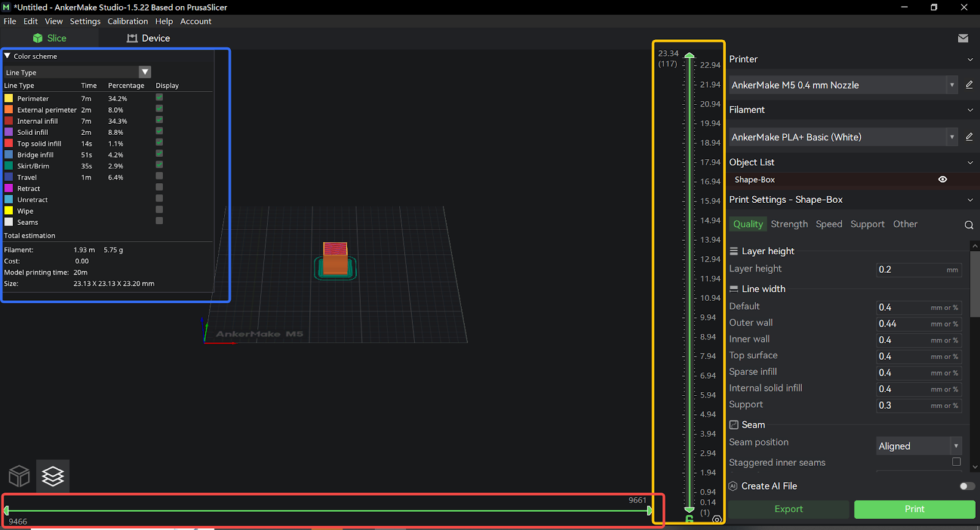Click the Sparse infill width field
Viewport: 980px width, 530px height.
click(919, 373)
